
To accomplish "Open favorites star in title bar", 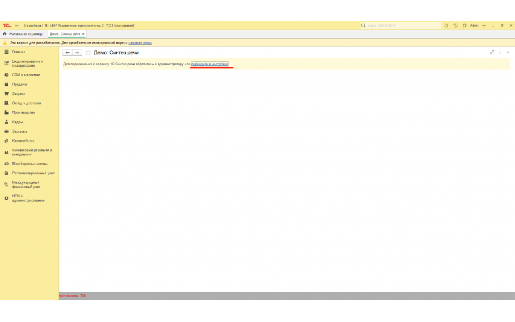I will [x=464, y=26].
